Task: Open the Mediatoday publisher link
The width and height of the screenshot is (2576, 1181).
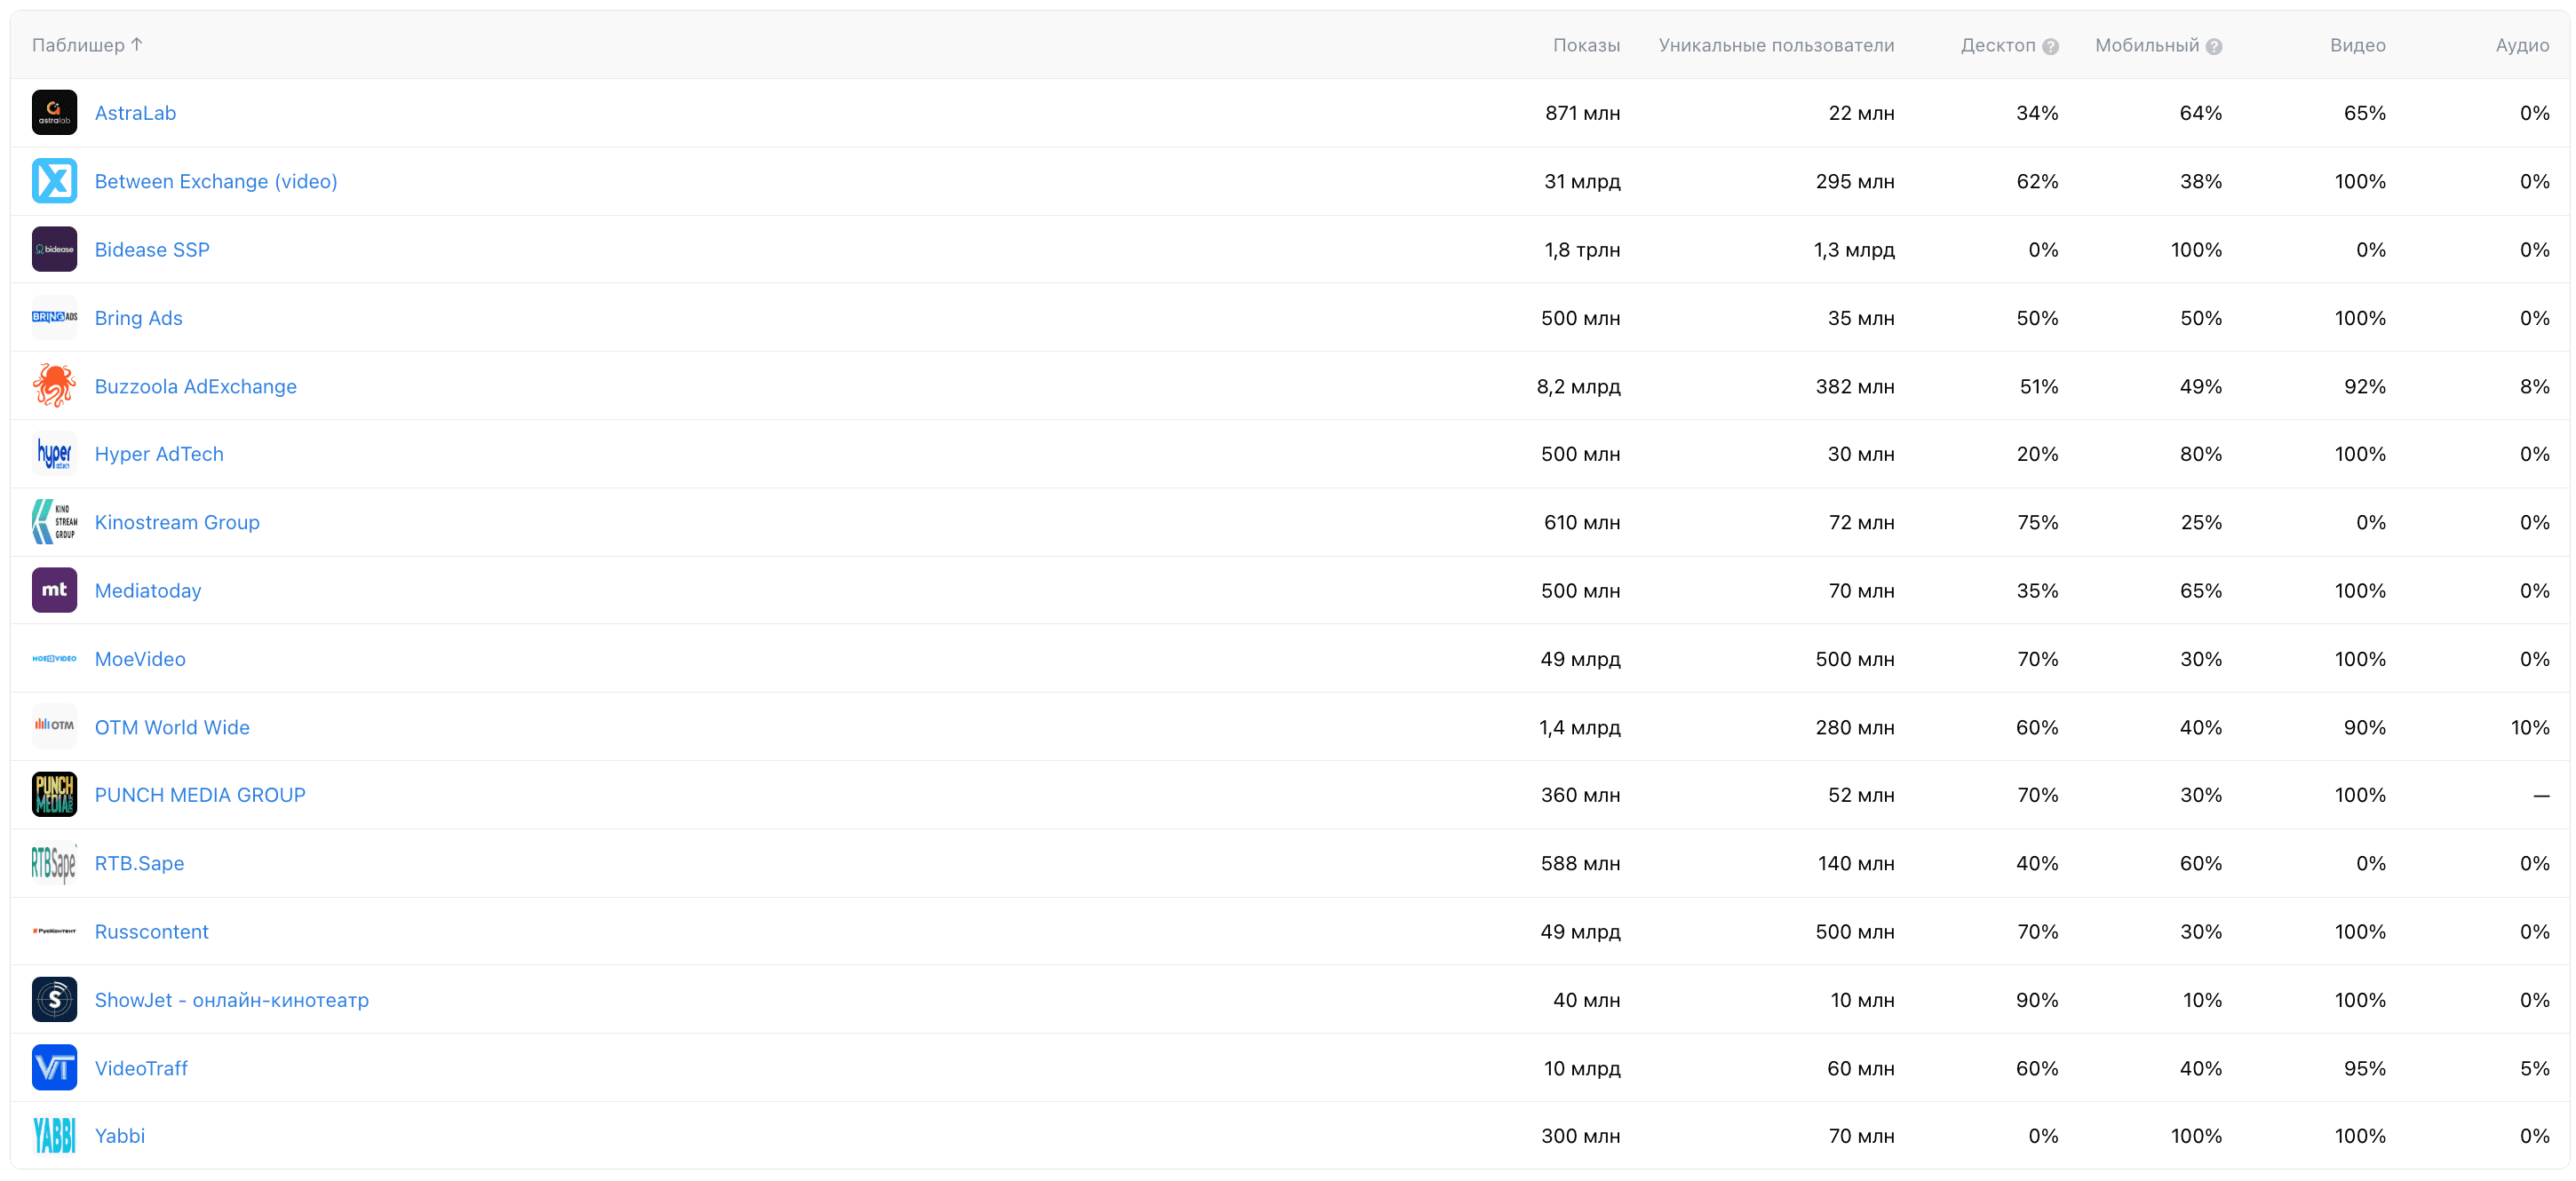Action: point(148,591)
